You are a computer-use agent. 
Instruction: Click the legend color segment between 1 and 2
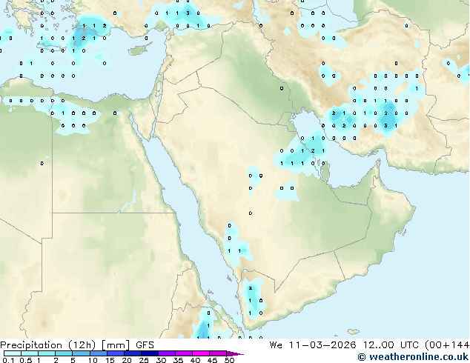click(x=47, y=353)
